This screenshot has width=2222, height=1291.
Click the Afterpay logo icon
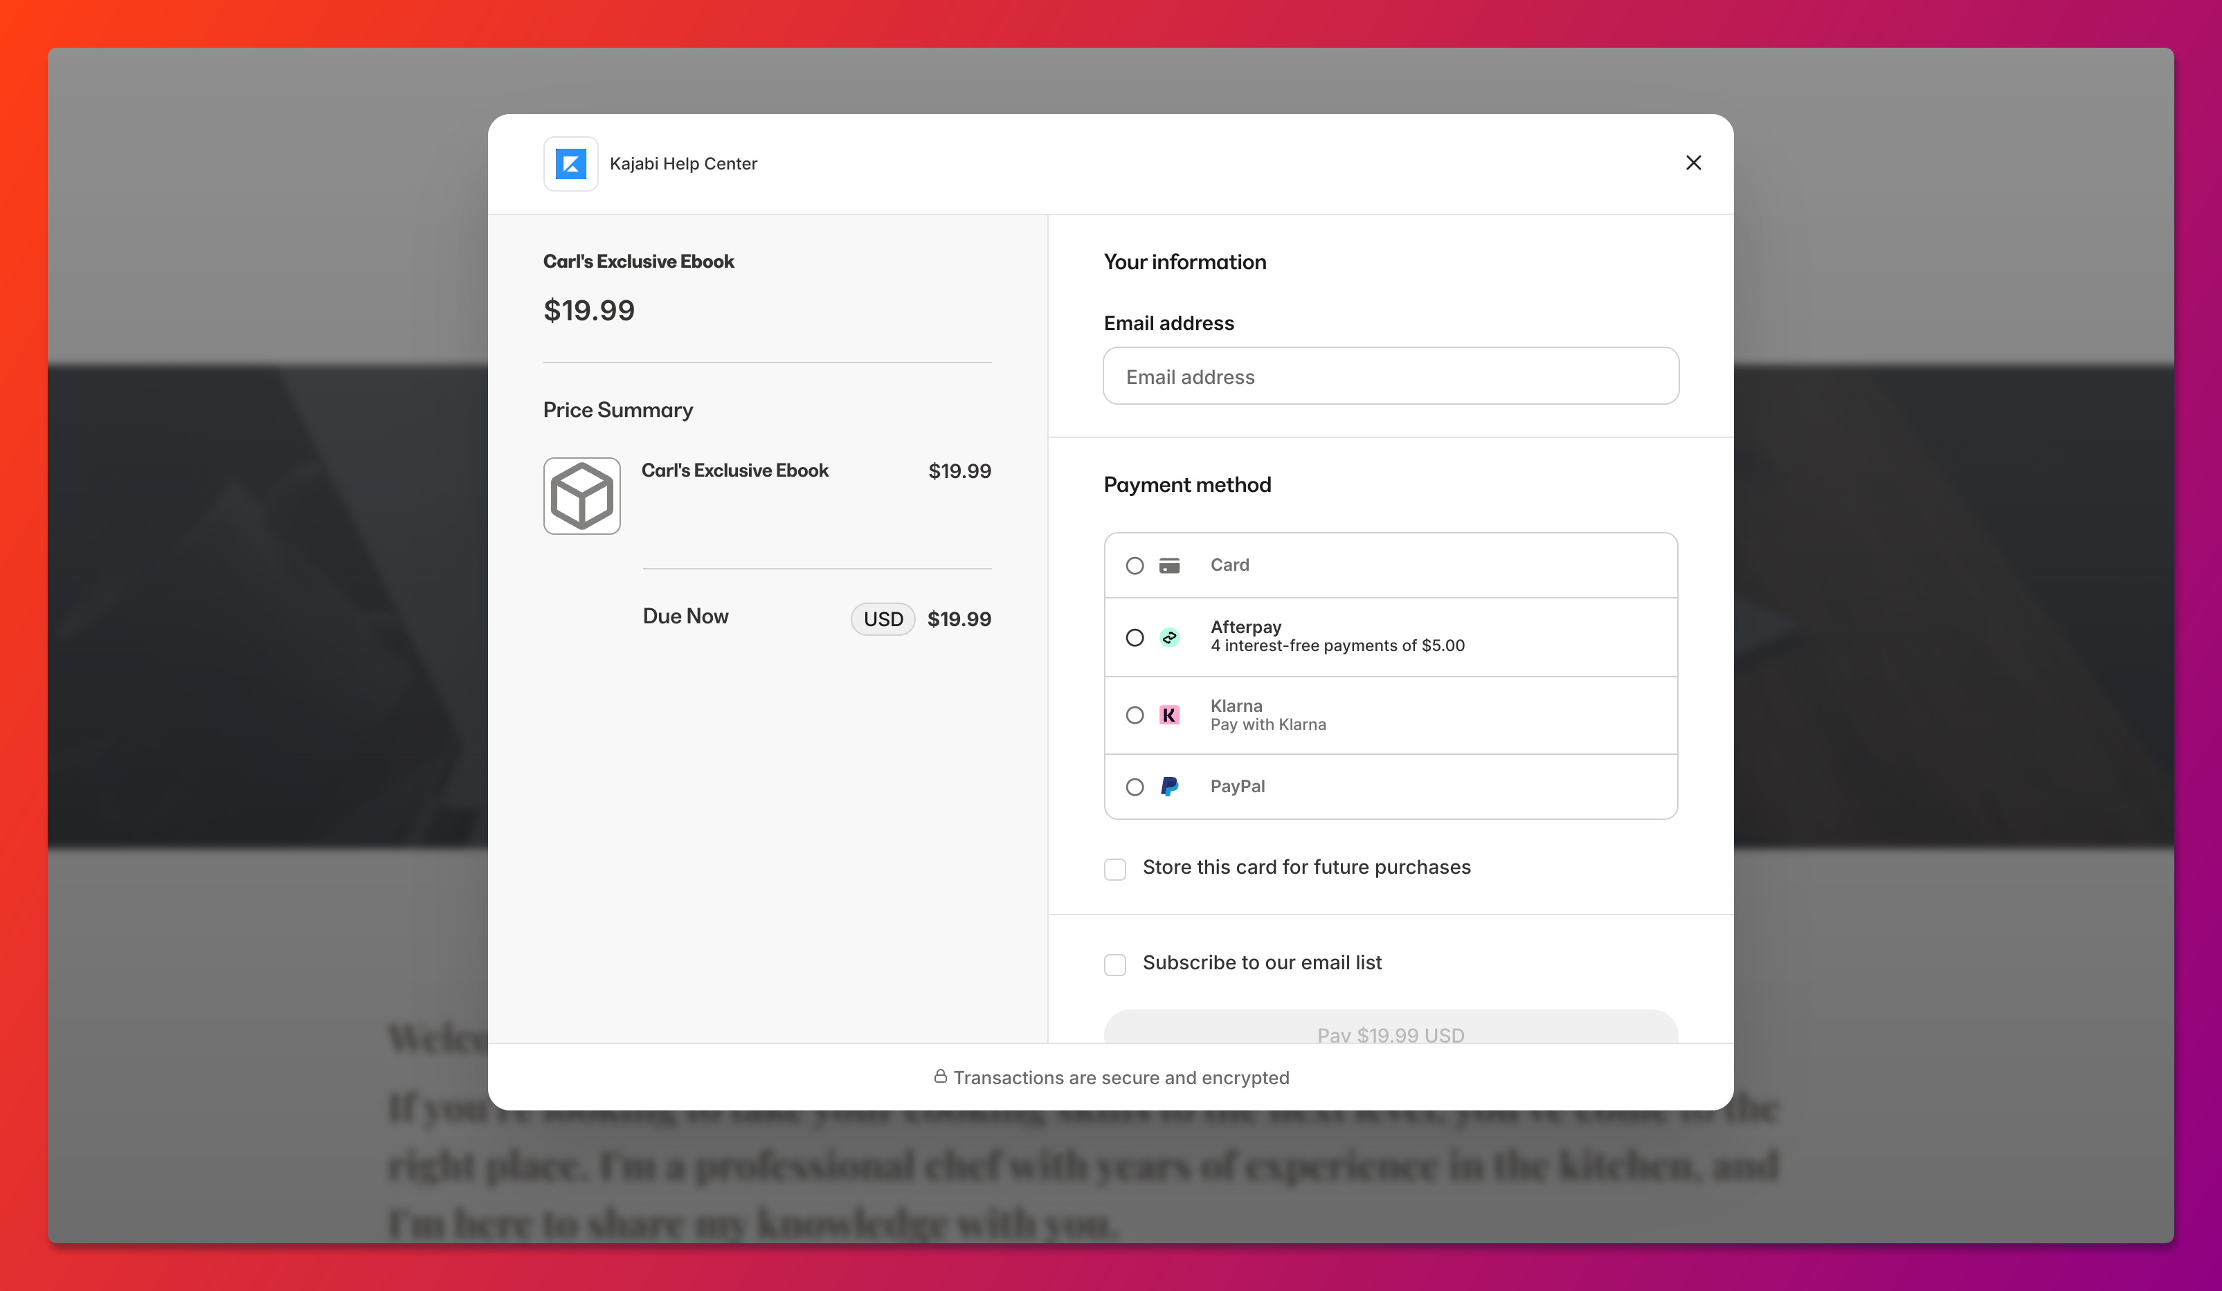tap(1169, 637)
